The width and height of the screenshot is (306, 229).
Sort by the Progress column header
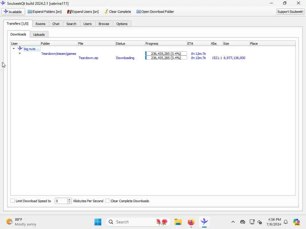(x=166, y=44)
